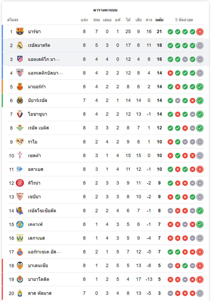Viewport: 211px width, 301px height.
Task: Click the สโมสร club column header
Action: 13,20
